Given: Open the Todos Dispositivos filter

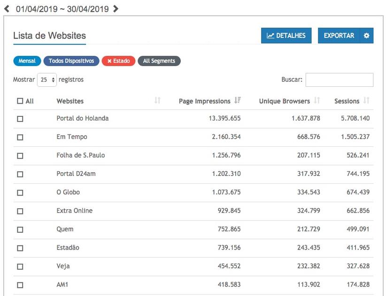Looking at the screenshot, I should (71, 61).
